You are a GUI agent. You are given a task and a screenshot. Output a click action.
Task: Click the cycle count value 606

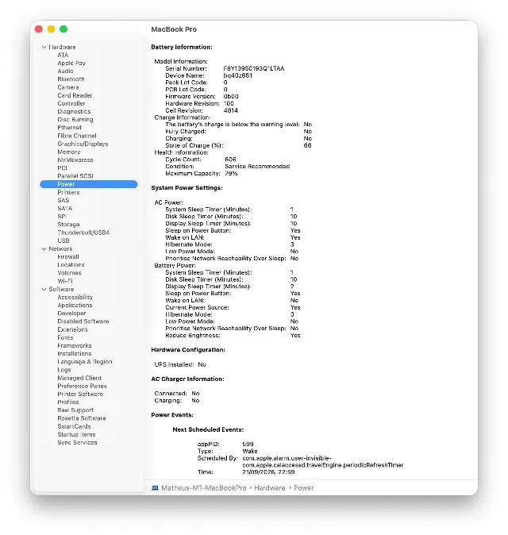(230, 160)
